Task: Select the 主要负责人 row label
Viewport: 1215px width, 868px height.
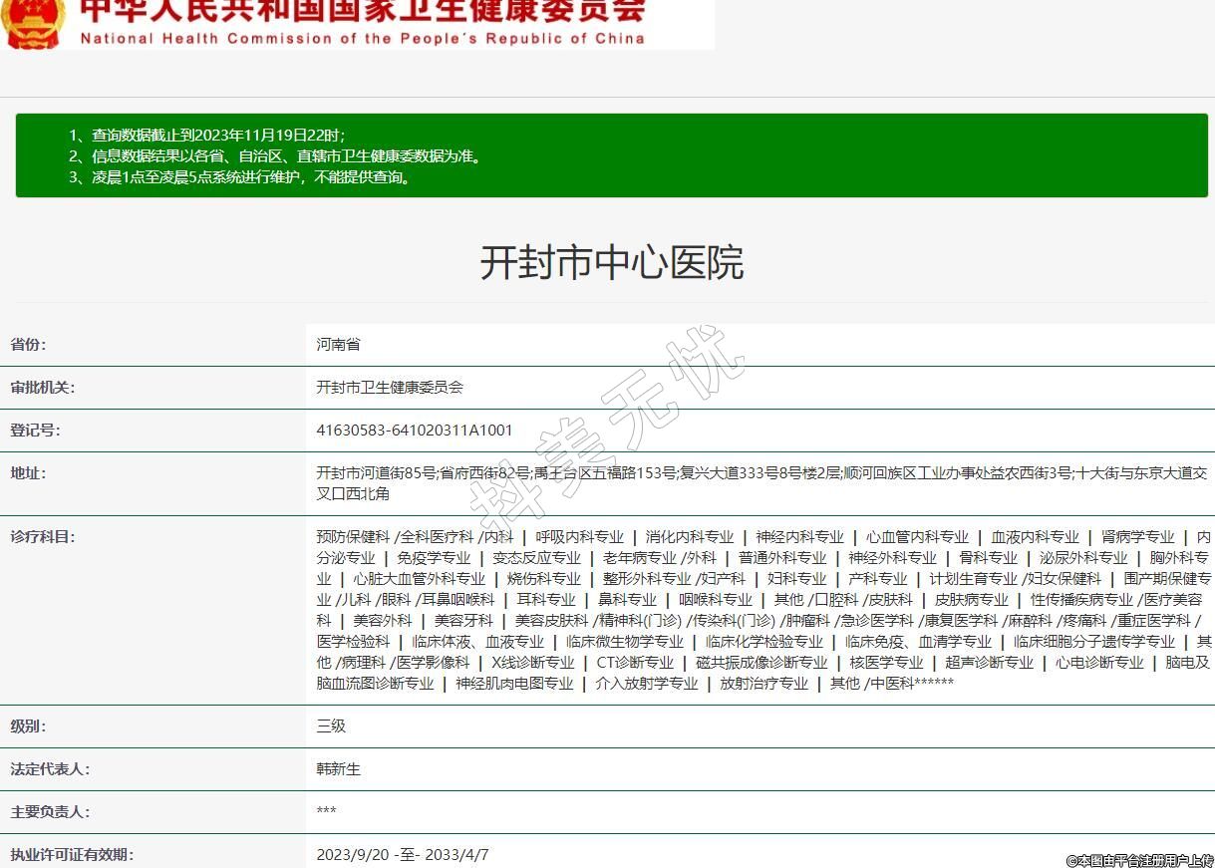Action: click(x=50, y=812)
